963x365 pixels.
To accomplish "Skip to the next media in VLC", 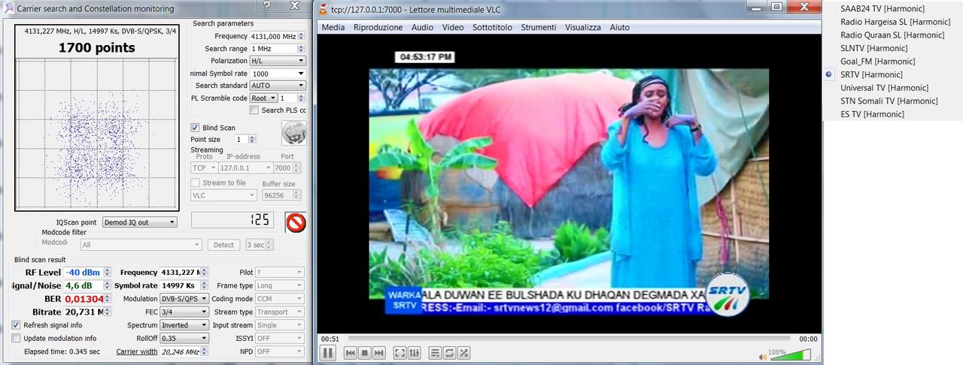I will pos(379,353).
